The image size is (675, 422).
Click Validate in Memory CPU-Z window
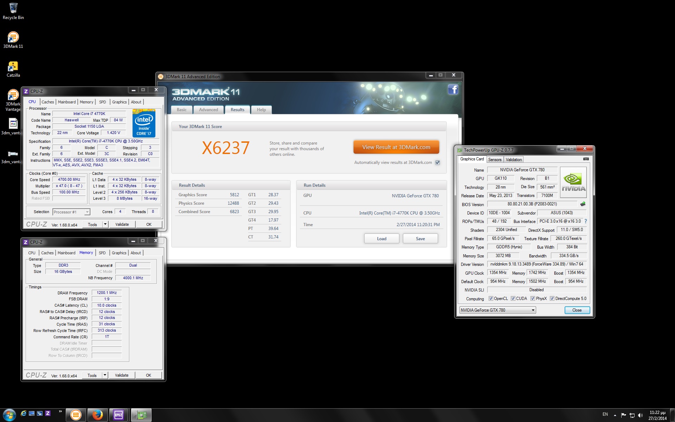pyautogui.click(x=122, y=375)
